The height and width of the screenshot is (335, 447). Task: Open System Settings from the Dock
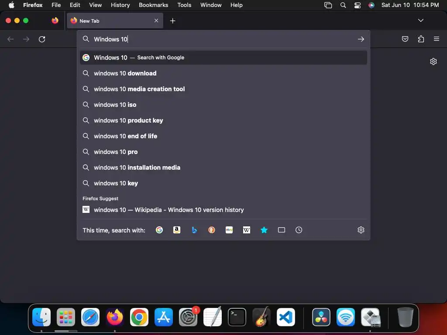(x=188, y=317)
